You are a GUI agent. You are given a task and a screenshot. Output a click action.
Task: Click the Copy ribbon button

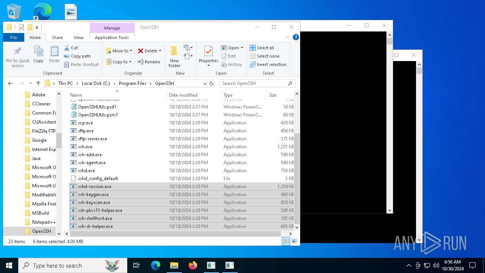[38, 55]
